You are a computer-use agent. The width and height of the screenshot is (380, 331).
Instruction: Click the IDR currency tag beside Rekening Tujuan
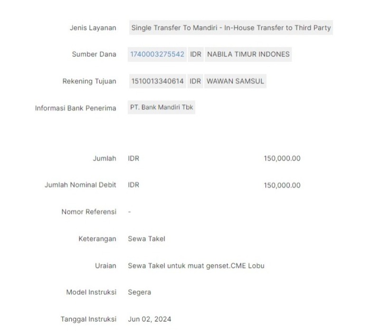(x=195, y=81)
